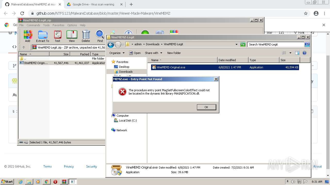Click the Action Center flag tray icon
The image size is (330, 185).
[x=306, y=182]
